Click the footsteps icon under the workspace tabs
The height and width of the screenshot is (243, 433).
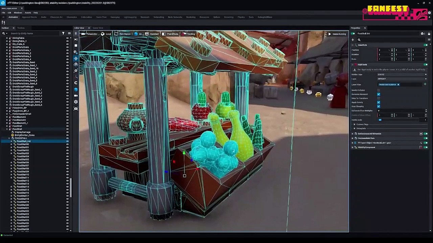pos(3,22)
